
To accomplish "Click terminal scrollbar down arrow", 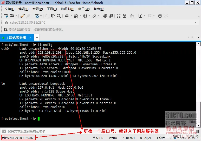I will [198, 125].
